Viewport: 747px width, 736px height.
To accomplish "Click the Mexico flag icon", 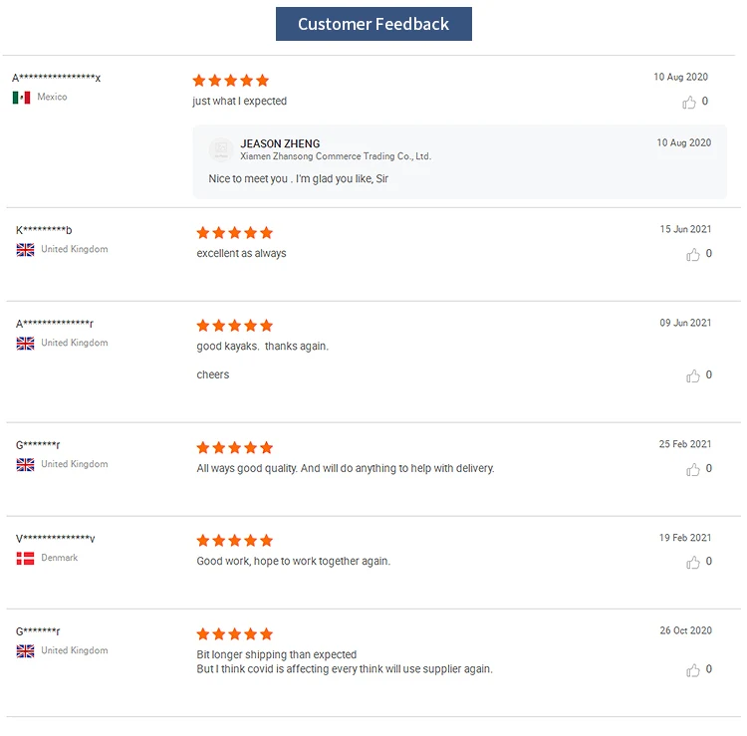I will pyautogui.click(x=21, y=98).
